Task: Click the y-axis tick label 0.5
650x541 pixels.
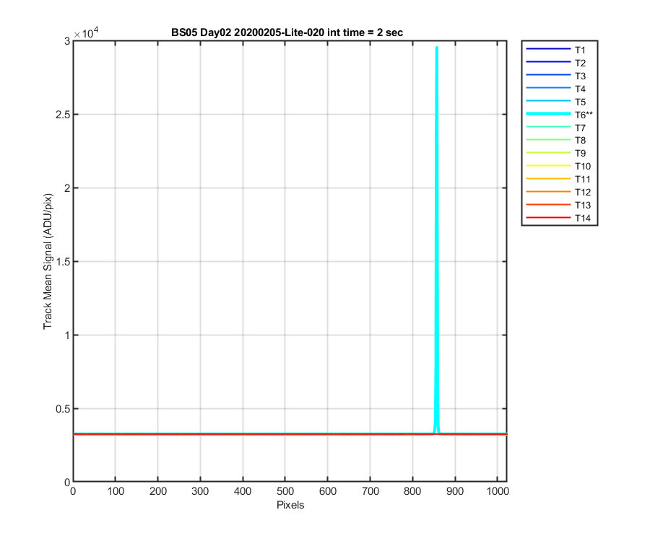Action: point(63,409)
